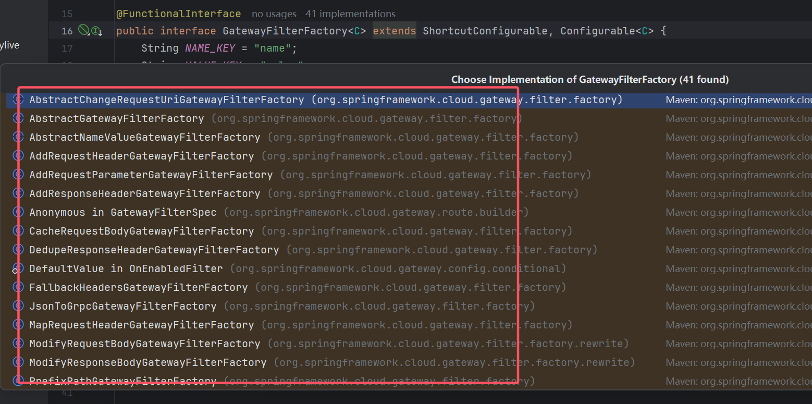This screenshot has height=404, width=812.
Task: Click Maven location text of ModifyRequestBodyGatewayFilterFactory row
Action: [x=739, y=344]
